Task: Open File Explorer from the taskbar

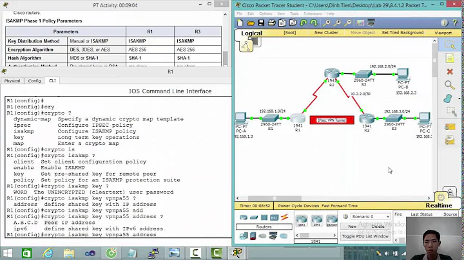Action: (69, 253)
